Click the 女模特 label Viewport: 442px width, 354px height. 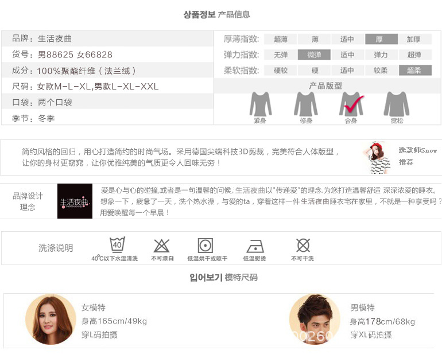[x=94, y=308]
